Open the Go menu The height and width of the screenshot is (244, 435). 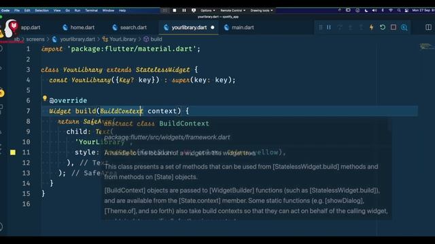pyautogui.click(x=68, y=11)
